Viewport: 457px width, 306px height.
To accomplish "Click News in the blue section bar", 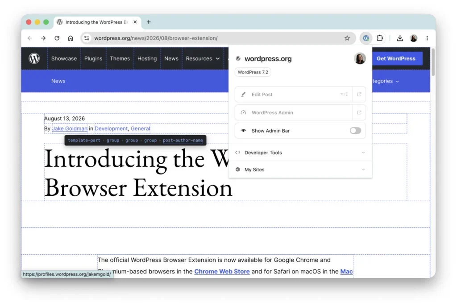I will coord(58,81).
